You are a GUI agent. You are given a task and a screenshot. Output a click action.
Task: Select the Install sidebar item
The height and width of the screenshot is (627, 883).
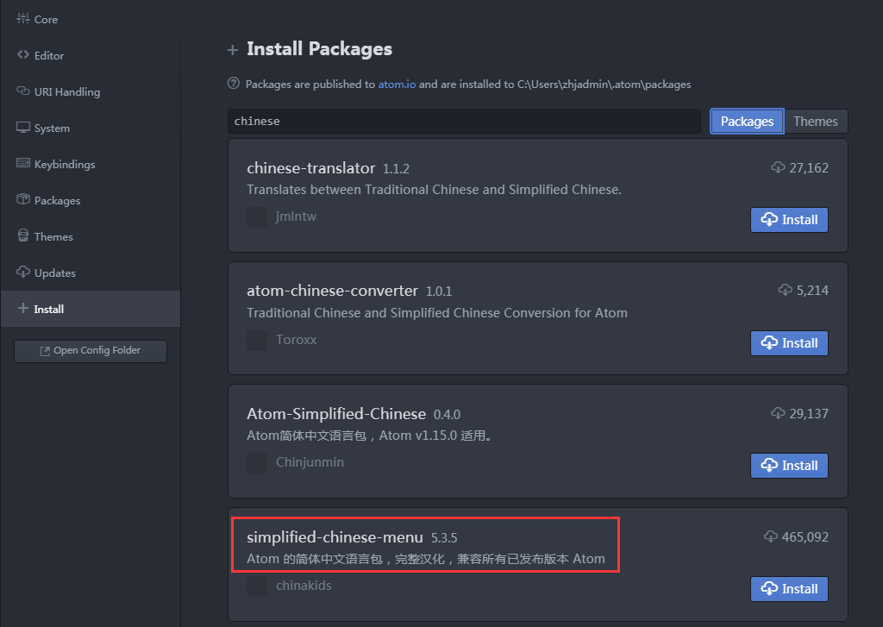pos(90,309)
